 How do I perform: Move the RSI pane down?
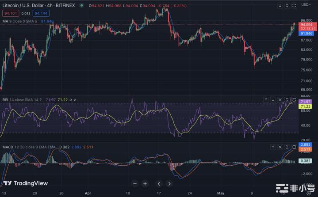pyautogui.click(x=273, y=100)
